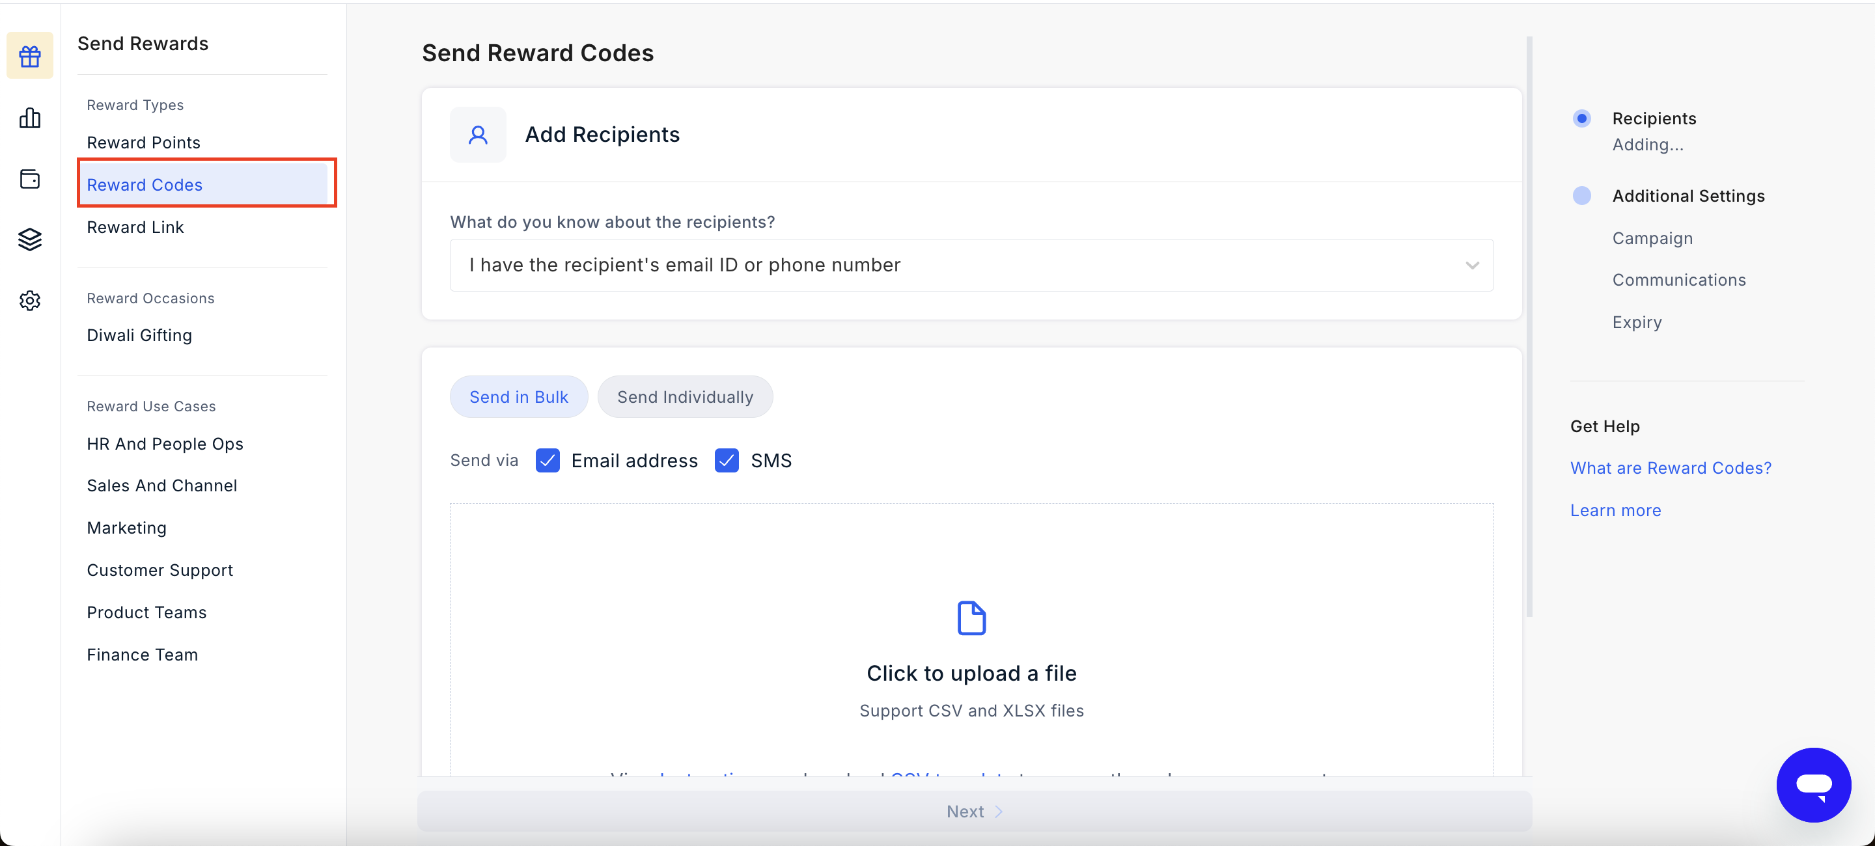Click the Additional Settings step label
The image size is (1875, 846).
1688,196
